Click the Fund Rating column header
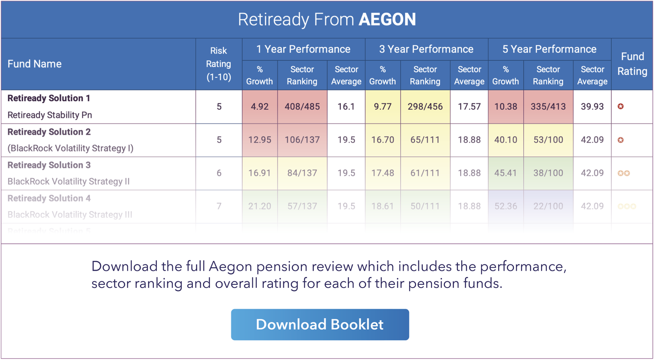654x360 pixels. pos(632,64)
